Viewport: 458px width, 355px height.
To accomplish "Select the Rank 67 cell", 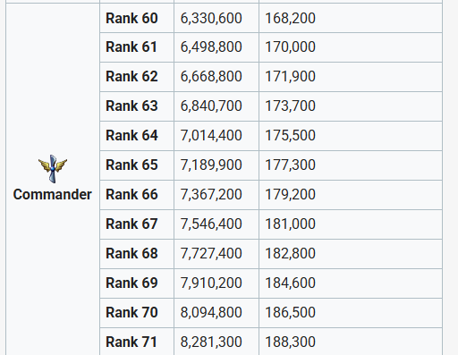I will point(137,224).
